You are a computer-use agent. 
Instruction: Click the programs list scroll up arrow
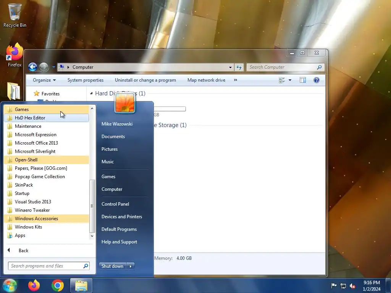click(x=92, y=108)
